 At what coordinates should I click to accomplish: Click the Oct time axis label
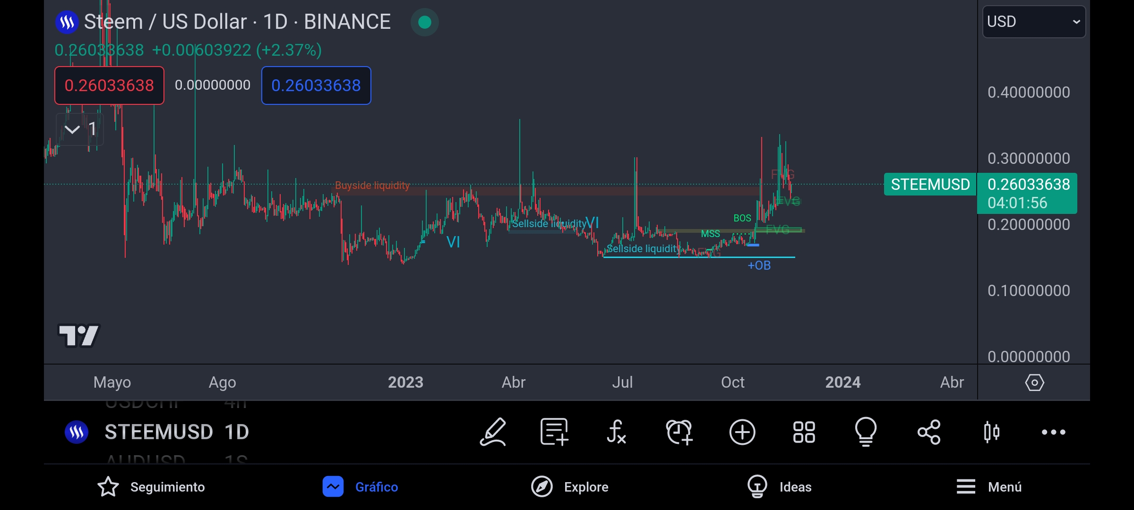coord(732,382)
